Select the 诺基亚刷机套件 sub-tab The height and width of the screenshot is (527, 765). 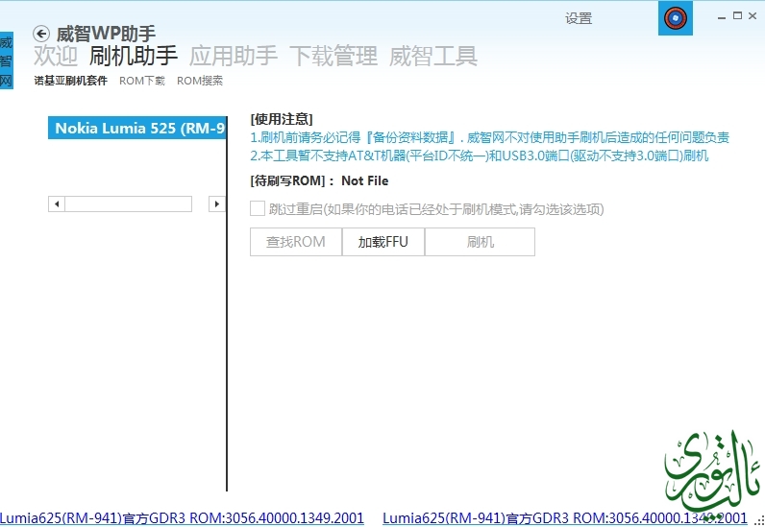coord(71,81)
